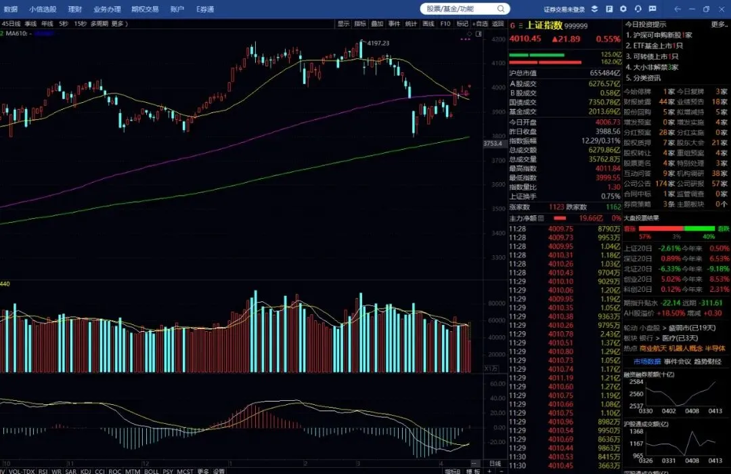The height and width of the screenshot is (474, 731).
Task: Open settings hexagon icon in title bar
Action: point(623,9)
